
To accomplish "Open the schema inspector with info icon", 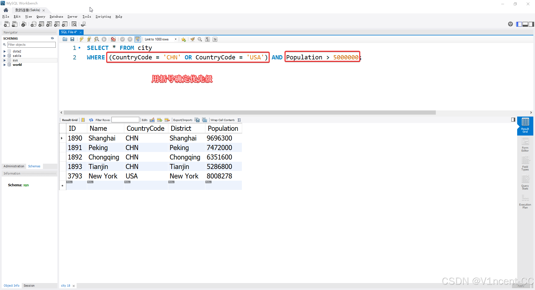I will [x=24, y=24].
